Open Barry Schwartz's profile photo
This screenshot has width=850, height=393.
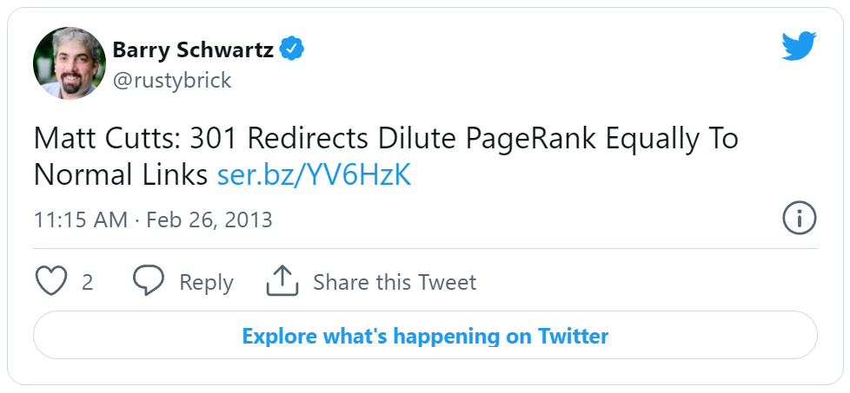click(x=70, y=62)
